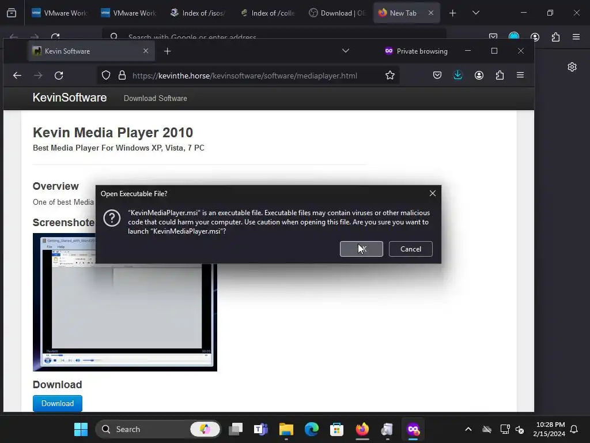Open Firefox View icon in background window
This screenshot has width=590, height=443.
[12, 13]
